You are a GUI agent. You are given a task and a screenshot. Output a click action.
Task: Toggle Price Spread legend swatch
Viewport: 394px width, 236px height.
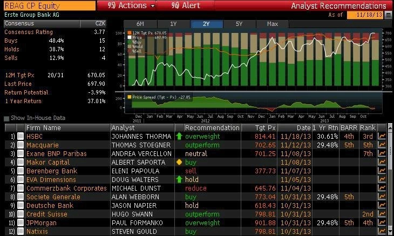click(x=130, y=97)
